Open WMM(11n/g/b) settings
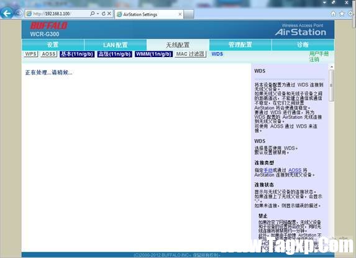Viewport: 356px width, 258px height. pyautogui.click(x=153, y=54)
